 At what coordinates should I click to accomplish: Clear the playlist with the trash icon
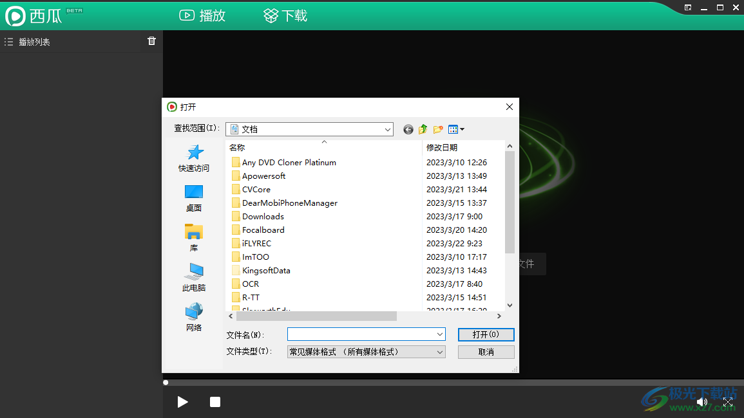pos(151,41)
